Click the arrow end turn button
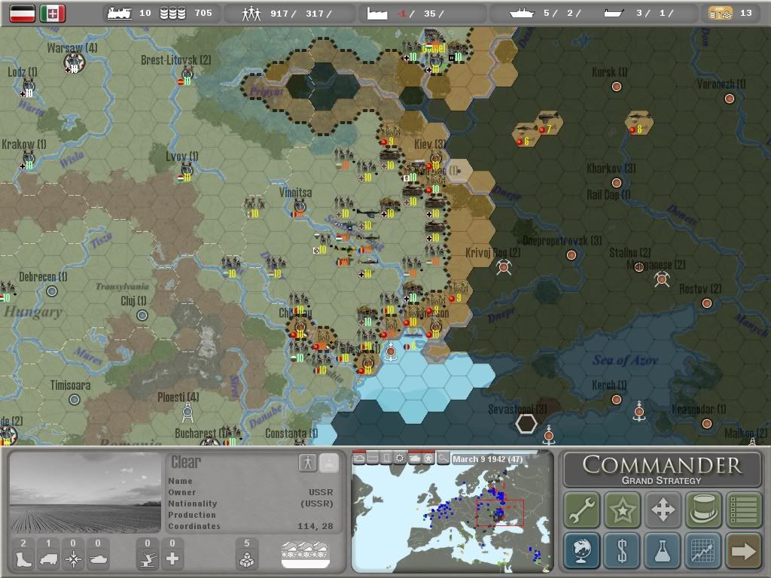 coord(744,550)
